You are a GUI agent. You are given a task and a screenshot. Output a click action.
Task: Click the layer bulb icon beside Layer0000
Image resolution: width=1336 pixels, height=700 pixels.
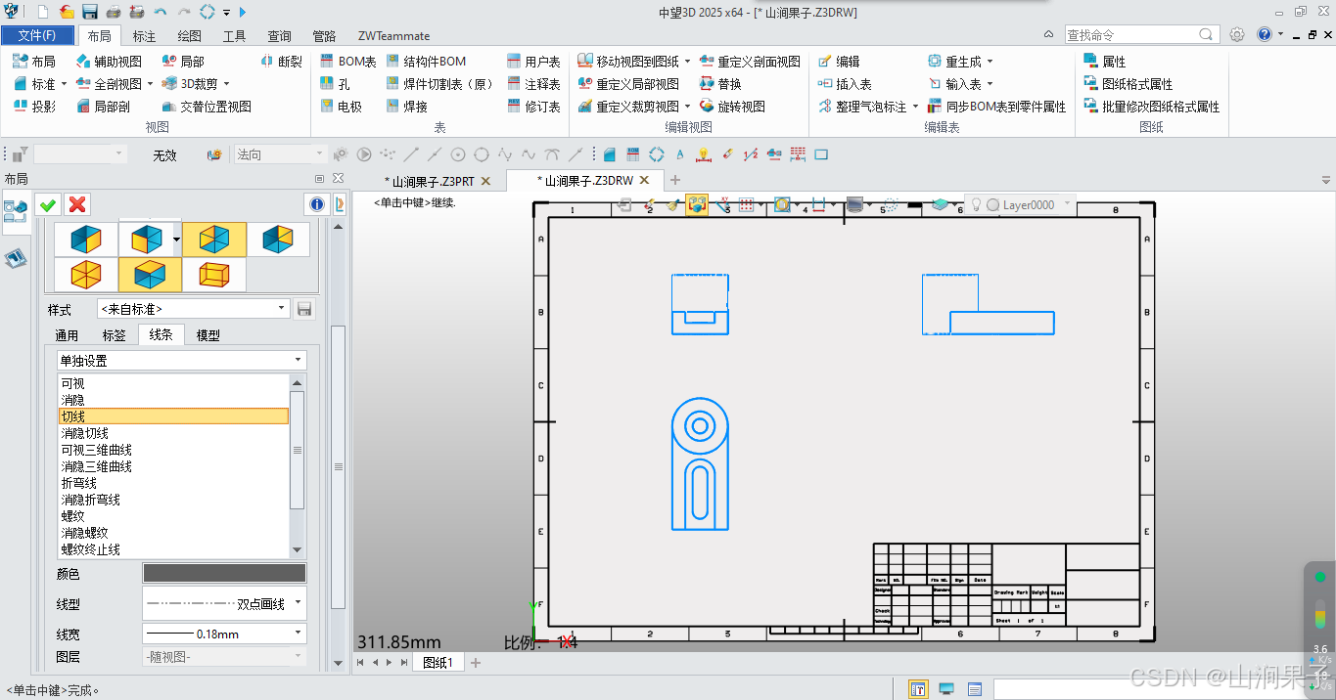pyautogui.click(x=976, y=205)
